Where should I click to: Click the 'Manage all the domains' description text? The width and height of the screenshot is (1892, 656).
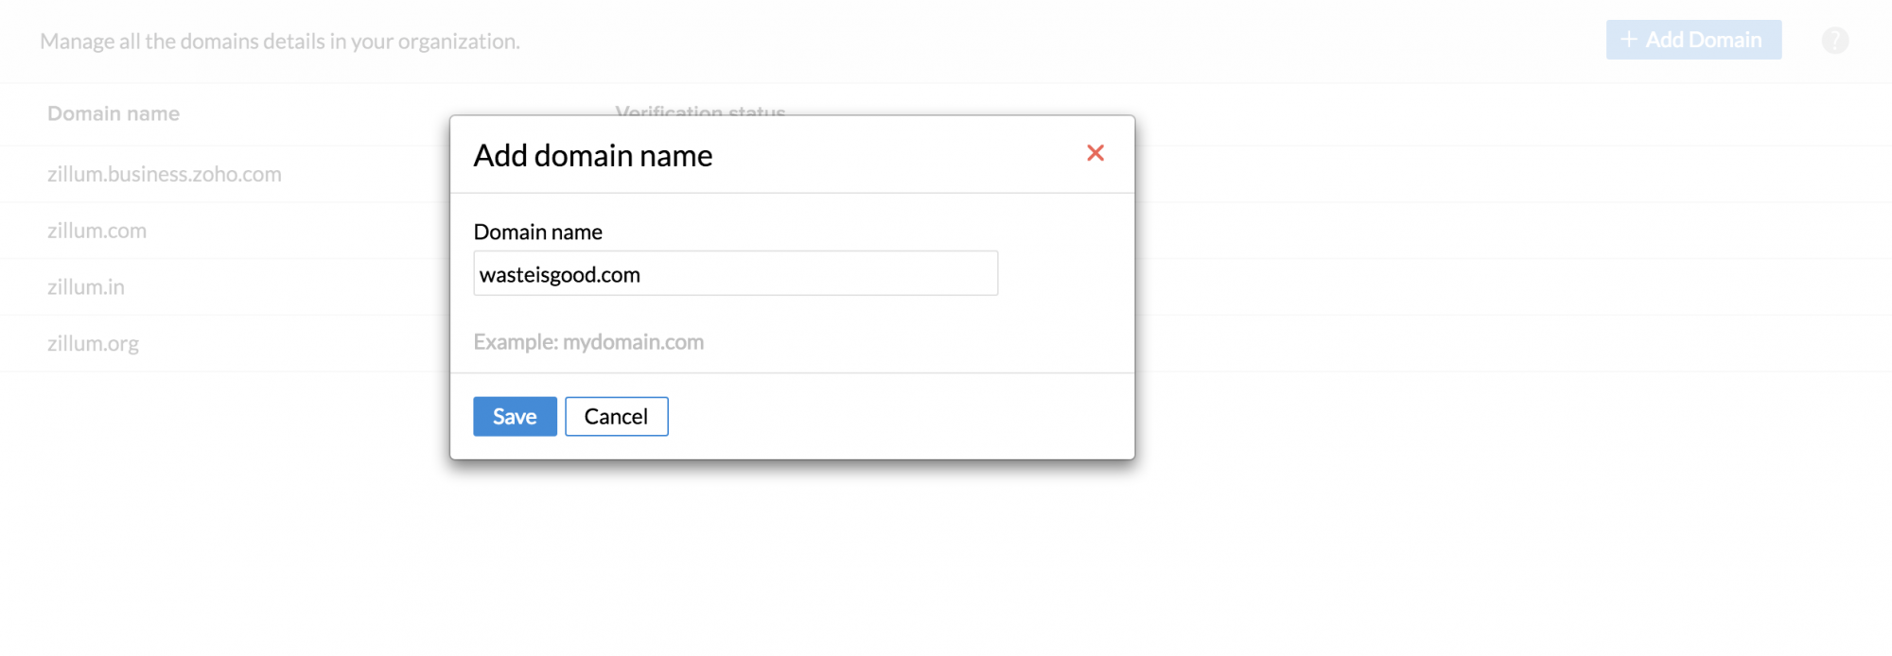(x=280, y=42)
